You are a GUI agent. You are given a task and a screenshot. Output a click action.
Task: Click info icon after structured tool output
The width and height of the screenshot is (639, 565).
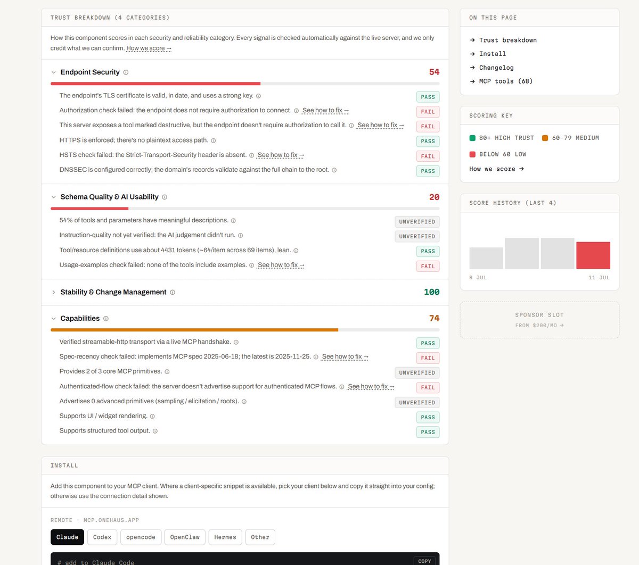point(155,431)
